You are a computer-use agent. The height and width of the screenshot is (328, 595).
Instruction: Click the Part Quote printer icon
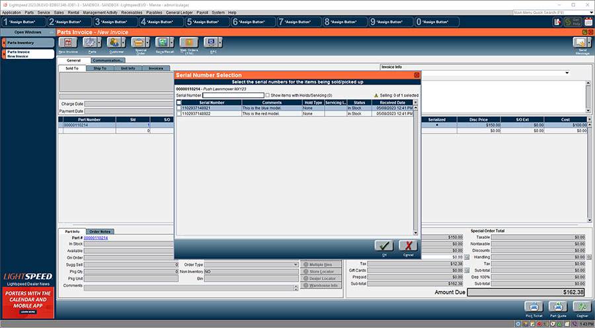(558, 306)
